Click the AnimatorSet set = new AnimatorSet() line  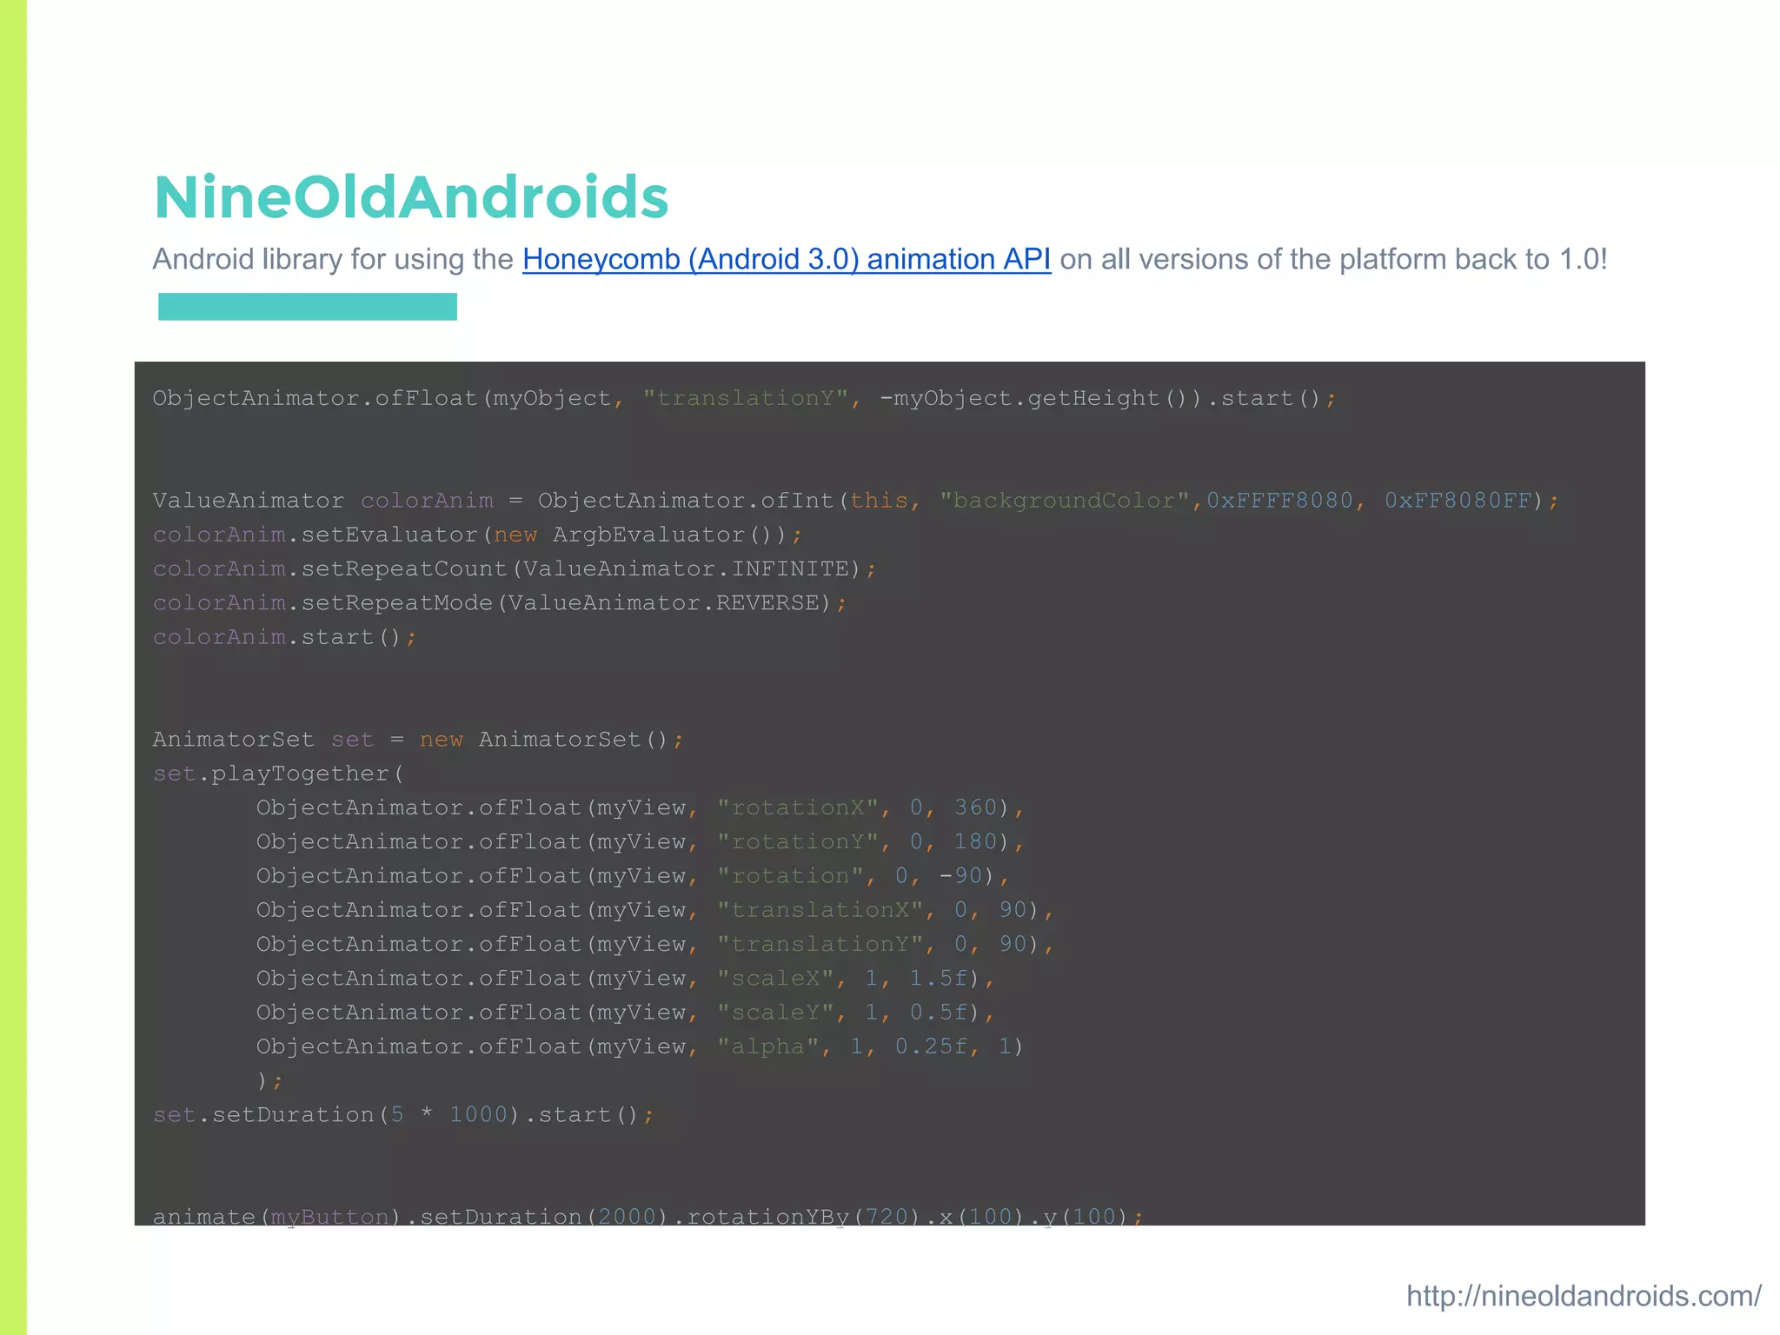coord(418,740)
